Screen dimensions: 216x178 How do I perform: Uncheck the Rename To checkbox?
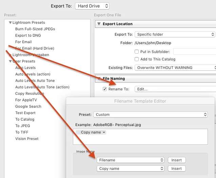click(x=105, y=89)
